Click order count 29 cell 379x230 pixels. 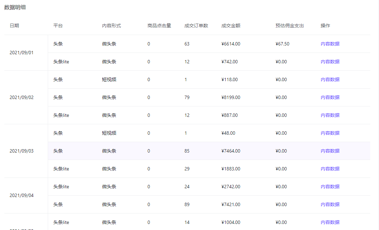[187, 169]
